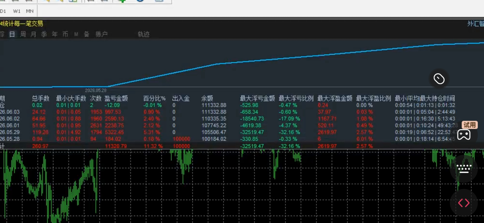The height and width of the screenshot is (223, 484).
Task: Tap the red code brackets floating icon
Action: coord(464,203)
